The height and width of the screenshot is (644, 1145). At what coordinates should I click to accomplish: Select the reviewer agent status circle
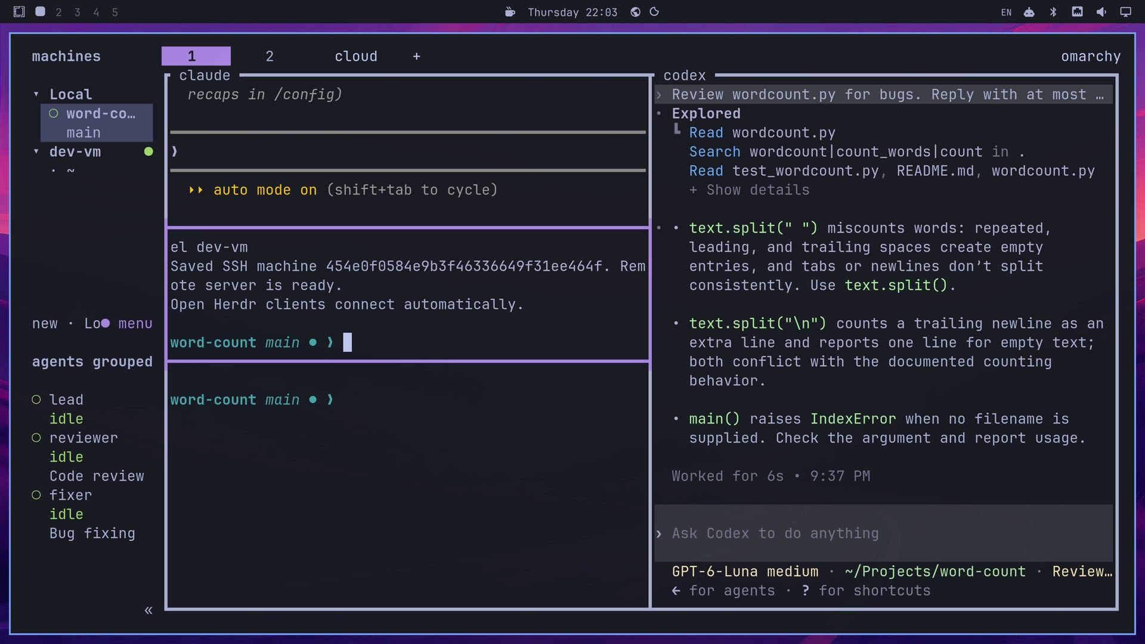point(36,438)
